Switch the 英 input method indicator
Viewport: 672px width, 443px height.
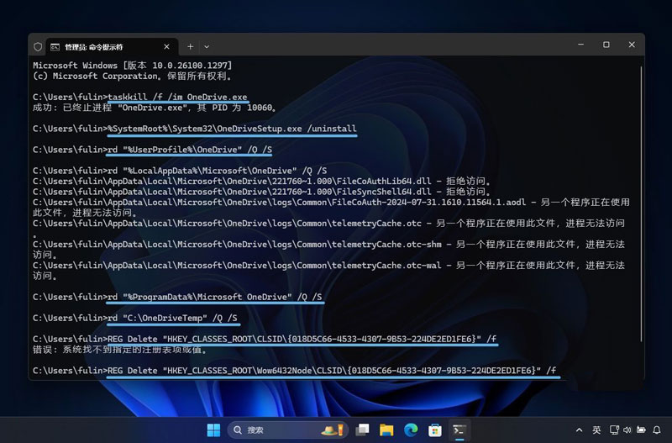(x=596, y=430)
